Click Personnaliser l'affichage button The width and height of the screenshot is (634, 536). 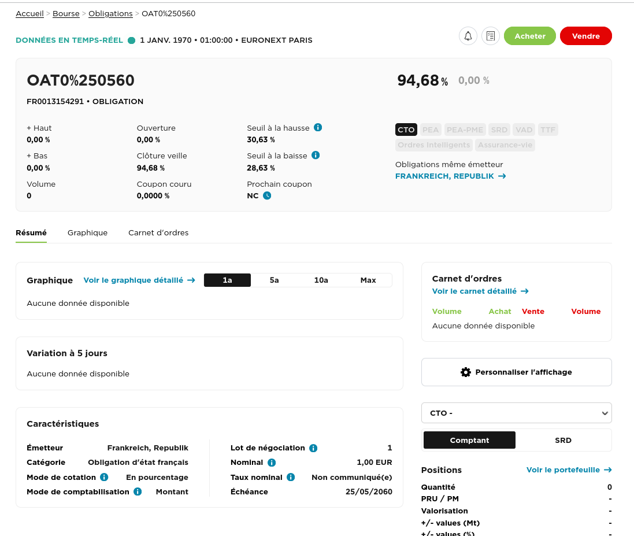click(x=516, y=372)
